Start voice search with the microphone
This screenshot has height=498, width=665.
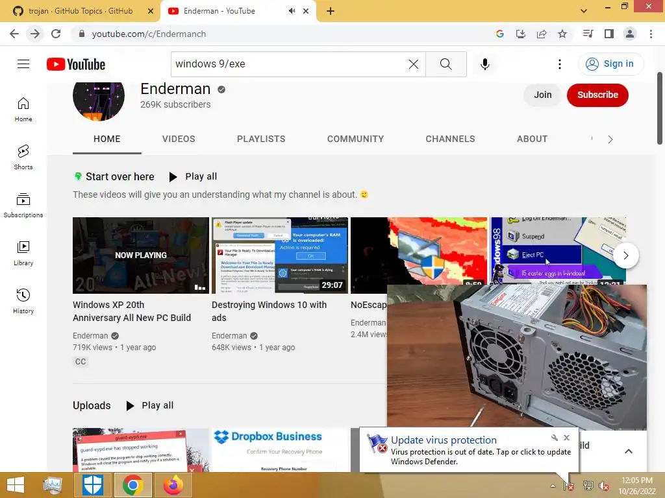coord(485,64)
